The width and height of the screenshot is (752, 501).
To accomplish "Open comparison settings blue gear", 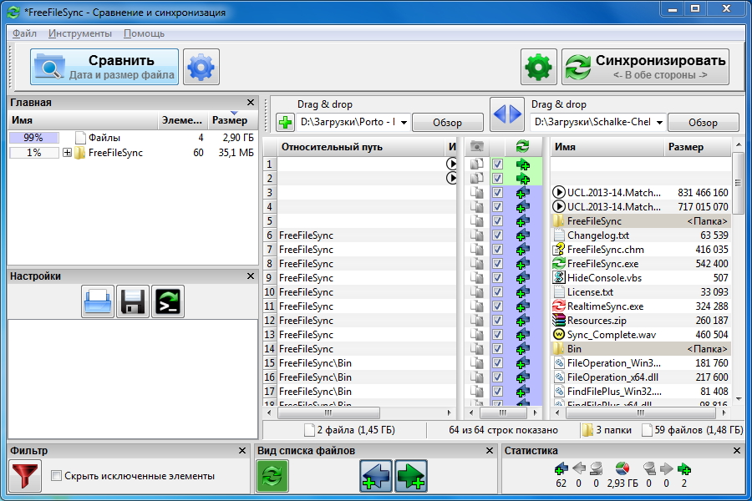I will tap(201, 67).
